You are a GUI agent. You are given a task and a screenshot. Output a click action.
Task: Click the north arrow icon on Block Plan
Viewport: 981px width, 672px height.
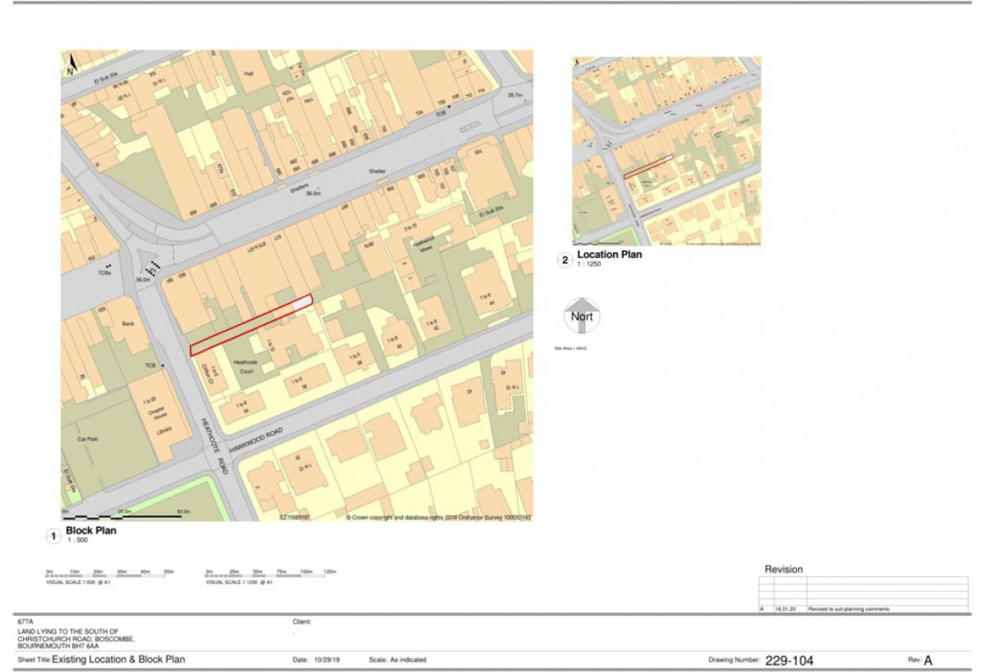click(x=69, y=65)
